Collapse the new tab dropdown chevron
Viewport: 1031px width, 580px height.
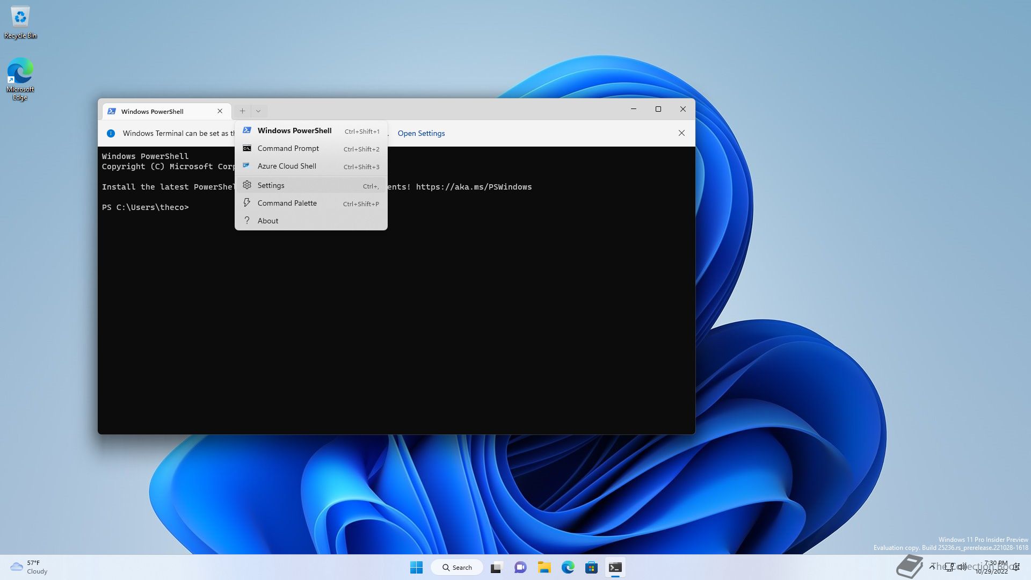(x=258, y=111)
